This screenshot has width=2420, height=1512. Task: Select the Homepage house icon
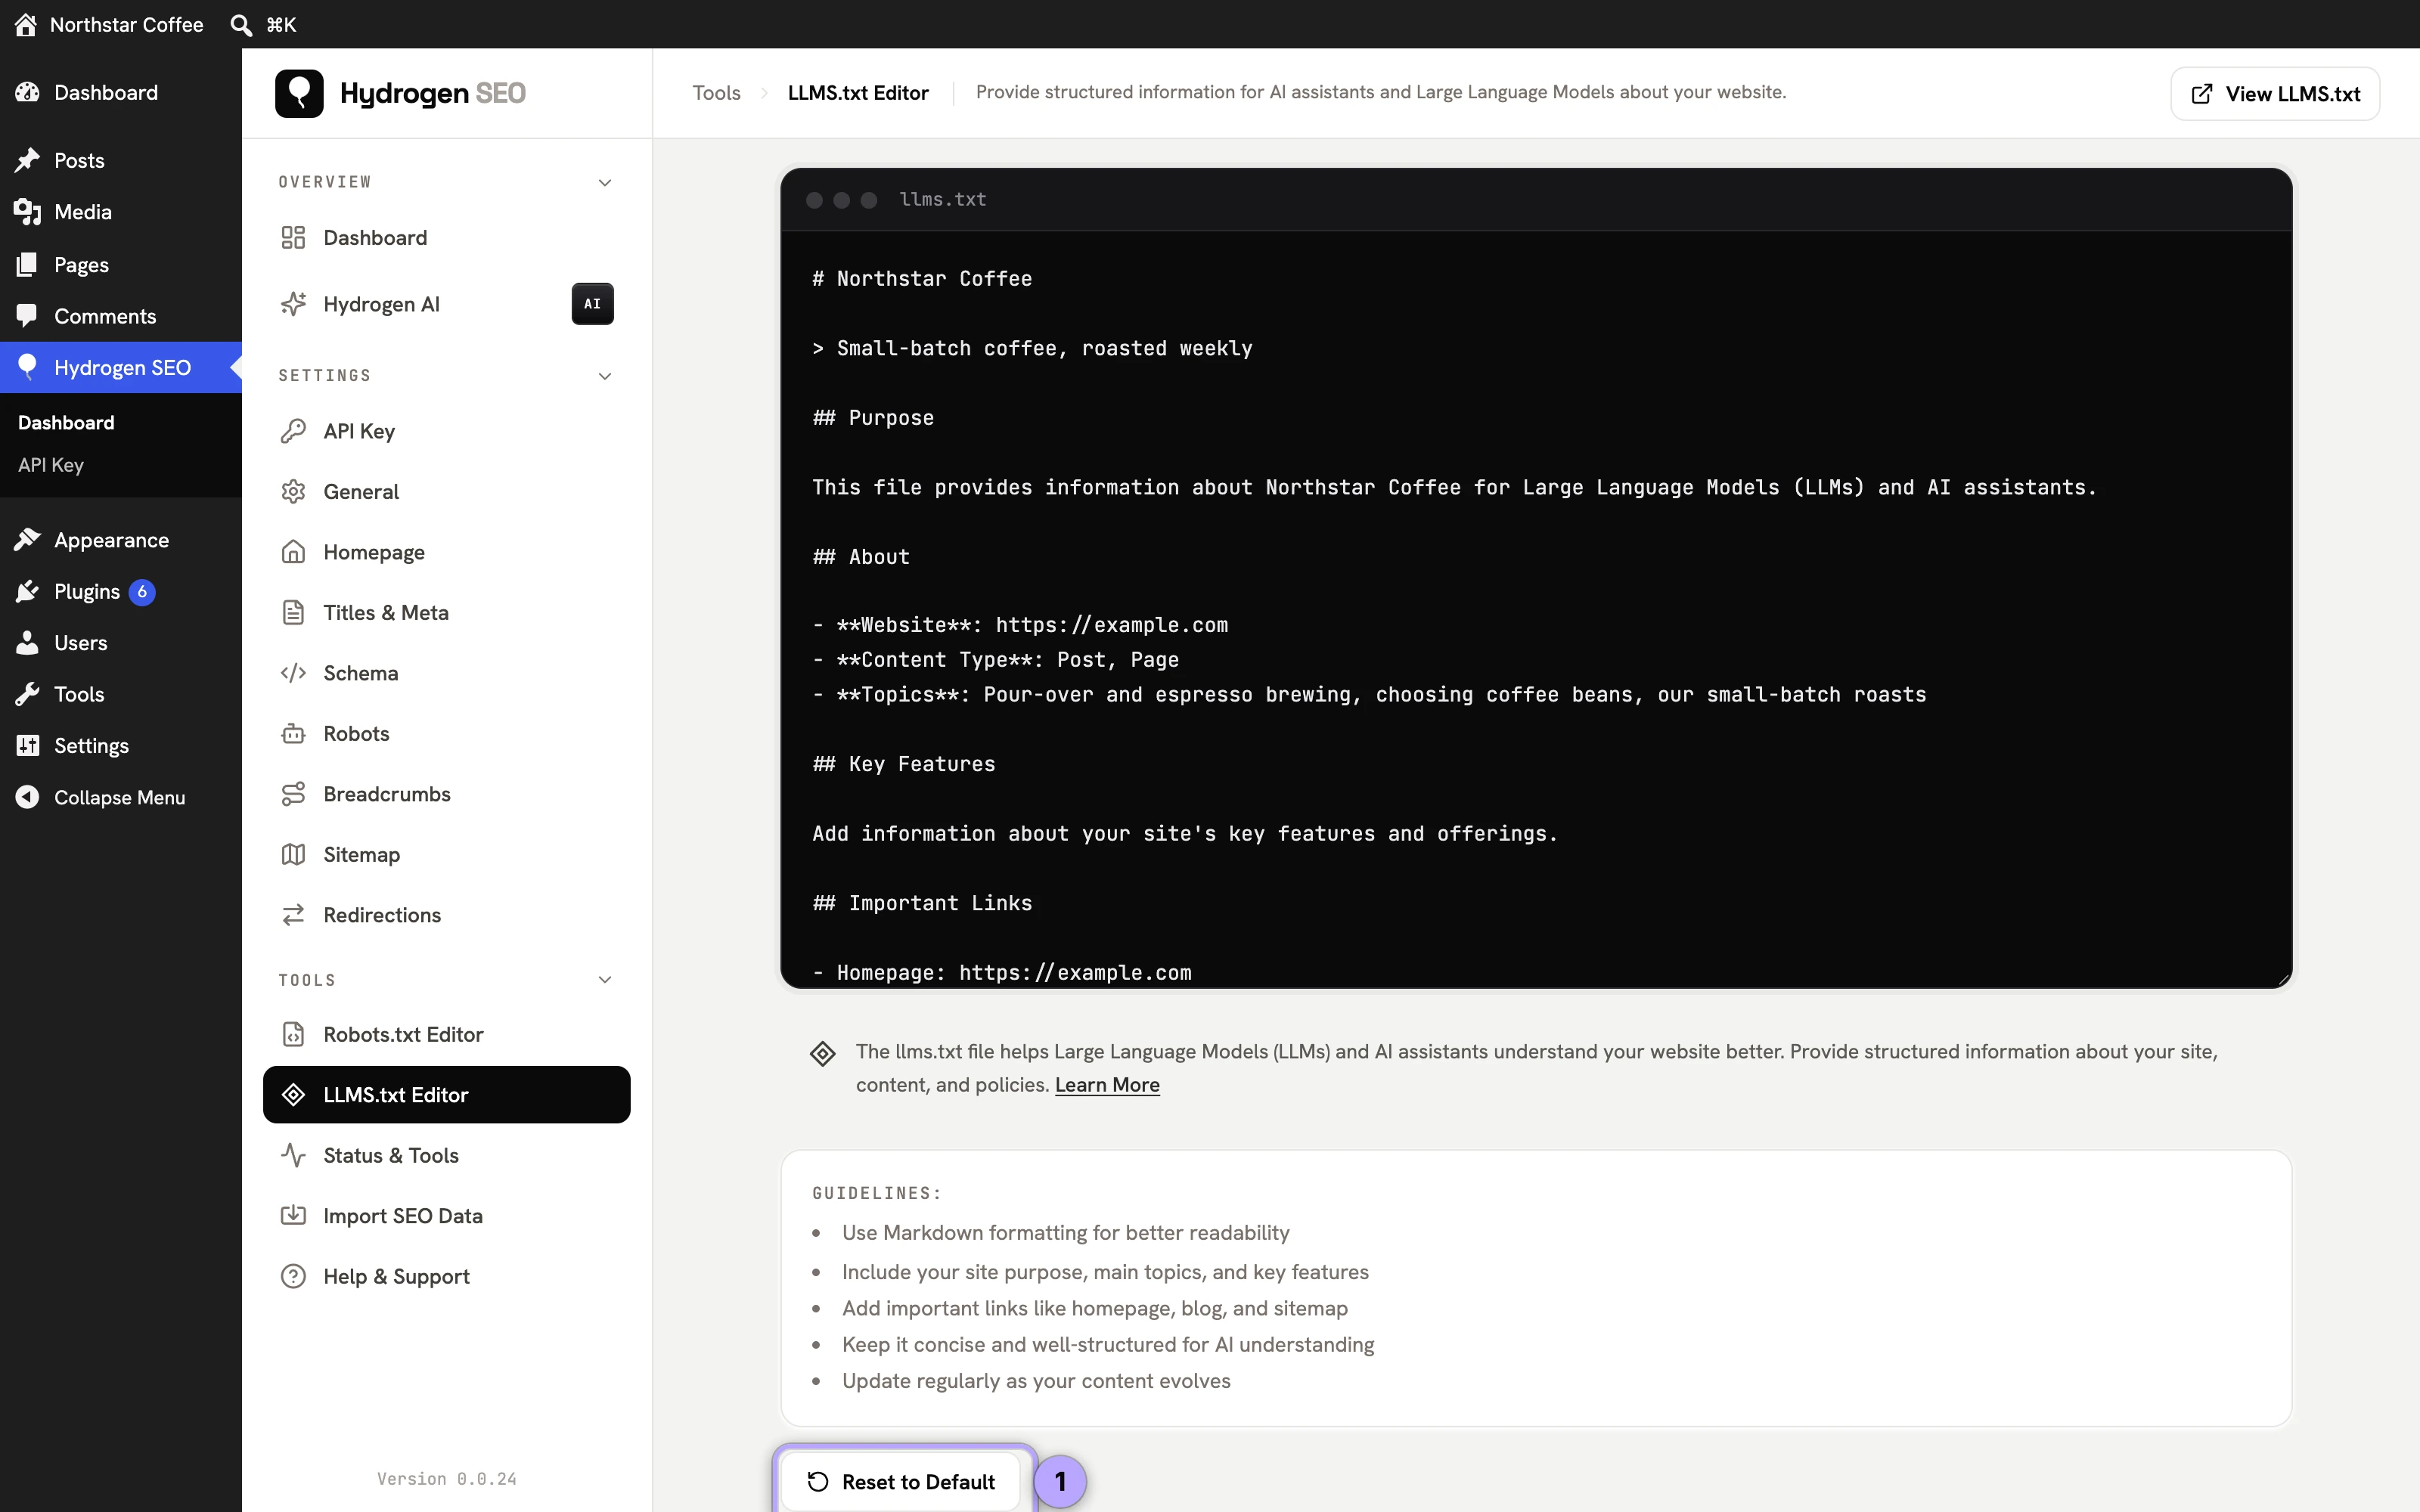pos(293,552)
